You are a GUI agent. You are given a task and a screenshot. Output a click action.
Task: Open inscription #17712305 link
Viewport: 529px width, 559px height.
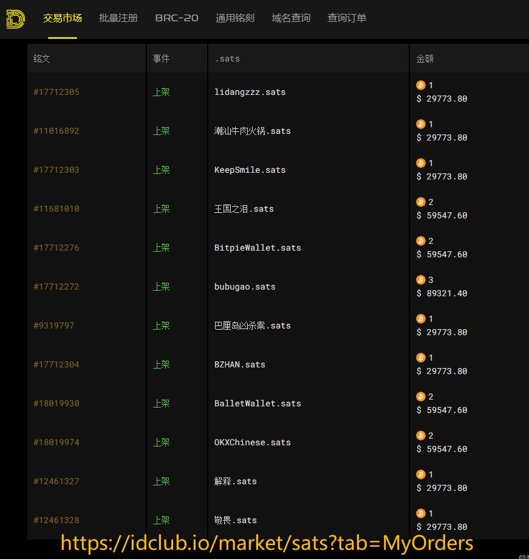pyautogui.click(x=56, y=92)
